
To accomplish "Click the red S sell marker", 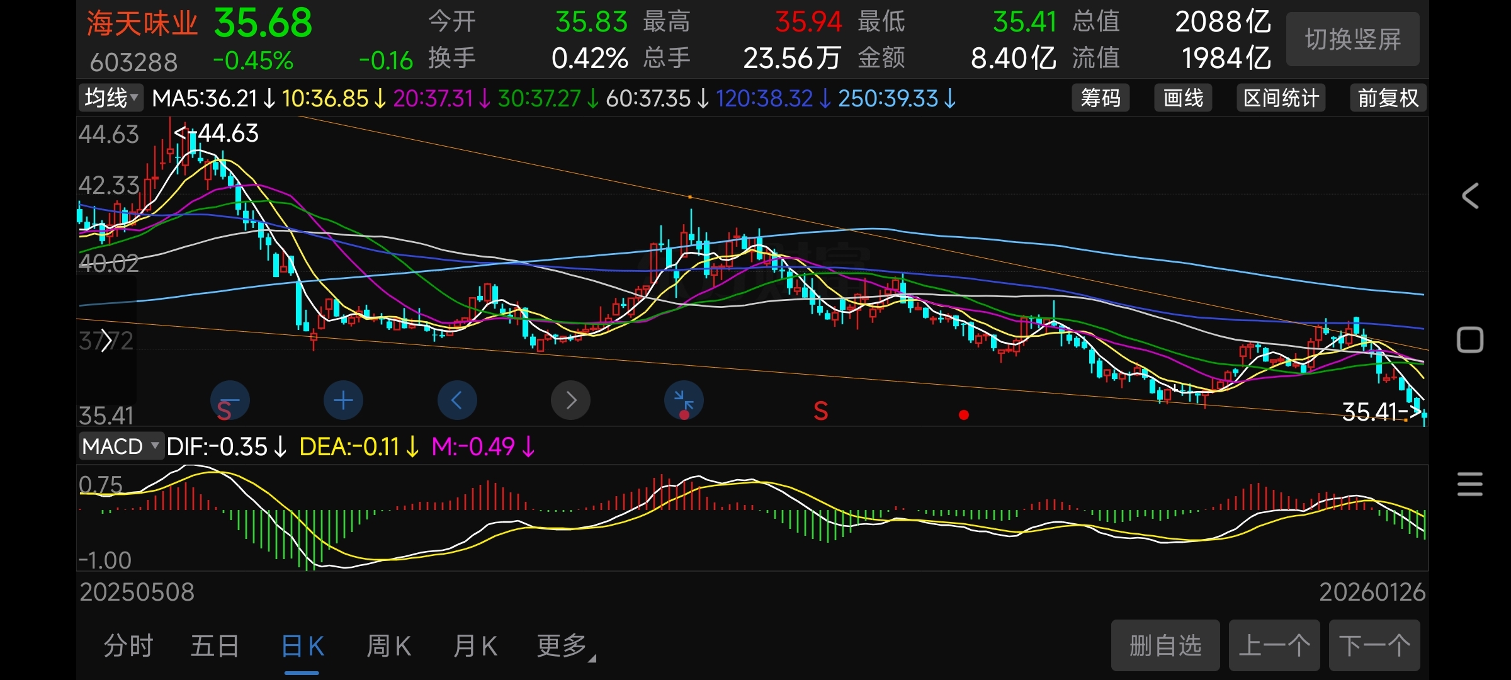I will click(x=820, y=411).
